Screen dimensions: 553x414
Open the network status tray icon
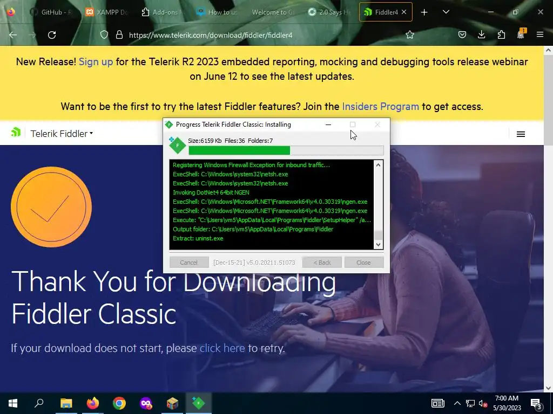(x=470, y=403)
